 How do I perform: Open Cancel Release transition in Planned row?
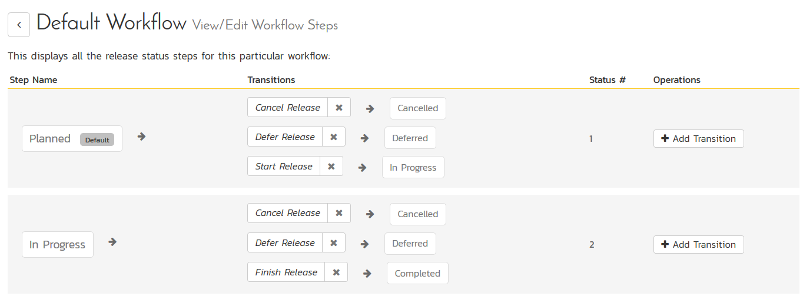(x=287, y=108)
